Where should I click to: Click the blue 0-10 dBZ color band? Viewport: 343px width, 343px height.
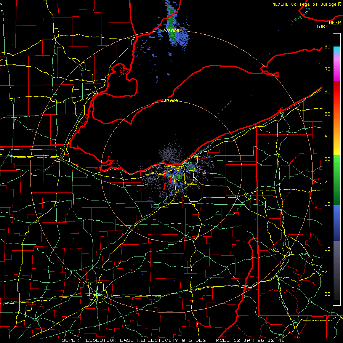[x=337, y=223]
